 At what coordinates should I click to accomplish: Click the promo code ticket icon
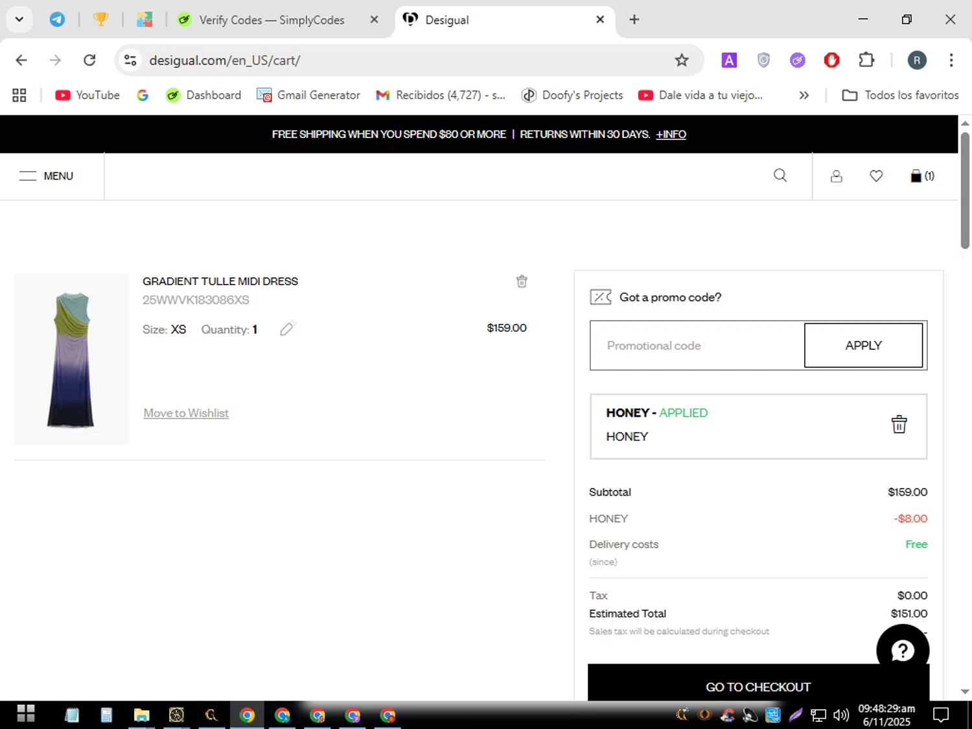coord(601,297)
